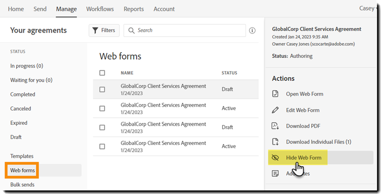
Task: Click the Download PDF icon
Action: [275, 126]
